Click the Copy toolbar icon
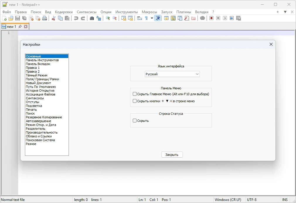The height and width of the screenshot is (203, 296). click(60, 18)
